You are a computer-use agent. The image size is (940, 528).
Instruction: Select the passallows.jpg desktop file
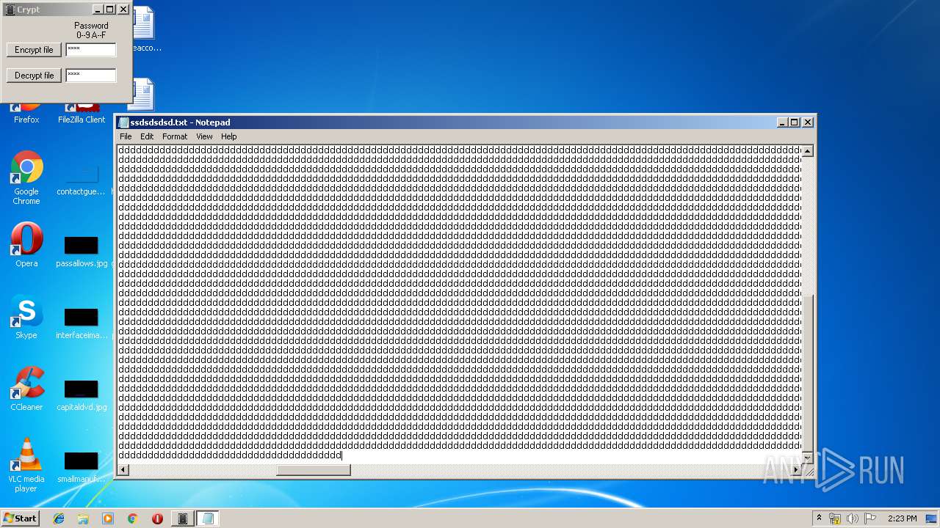[82, 251]
